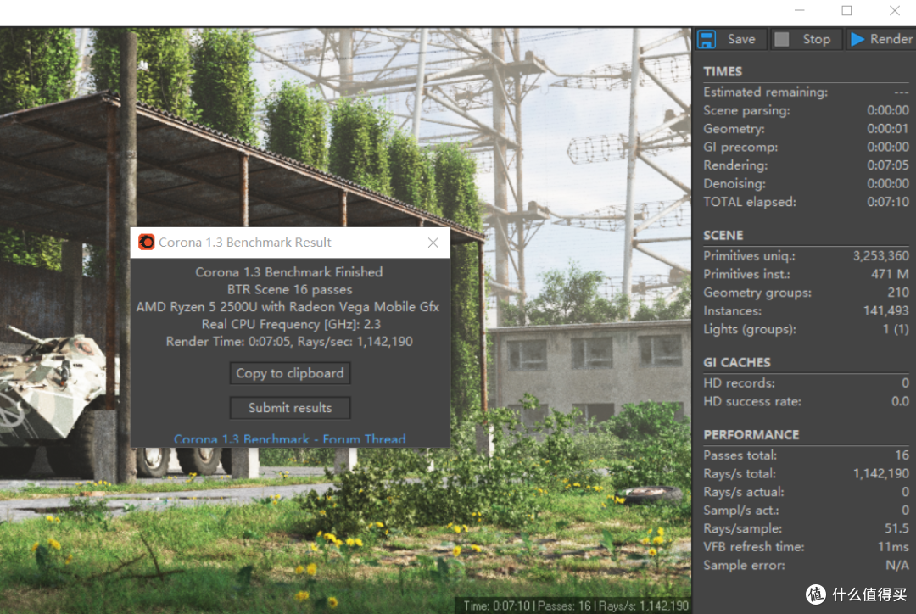
Task: Click BTR Scene 16 passes text
Action: [x=290, y=290]
